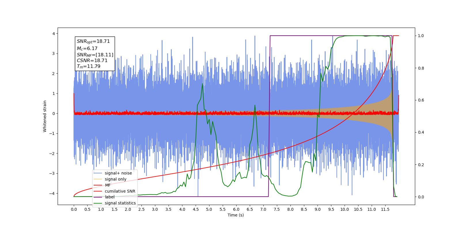461x230 pixels.
Task: Click the right axis tick labeled 0.2
Action: (x=421, y=165)
